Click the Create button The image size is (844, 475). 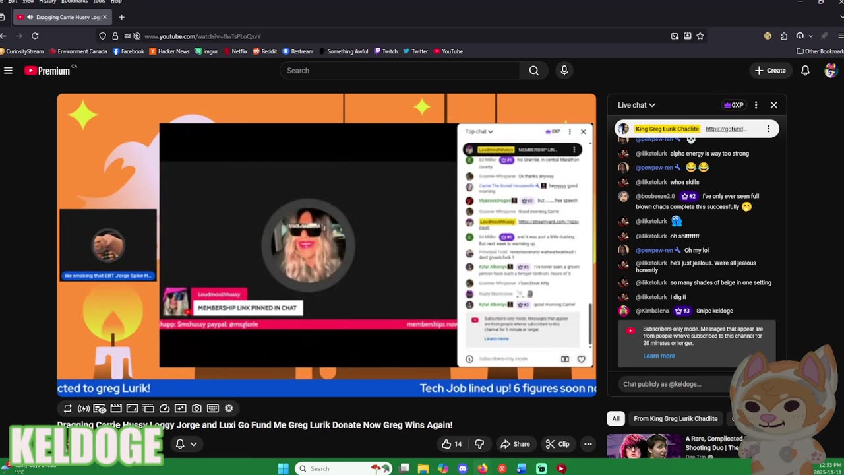point(770,71)
